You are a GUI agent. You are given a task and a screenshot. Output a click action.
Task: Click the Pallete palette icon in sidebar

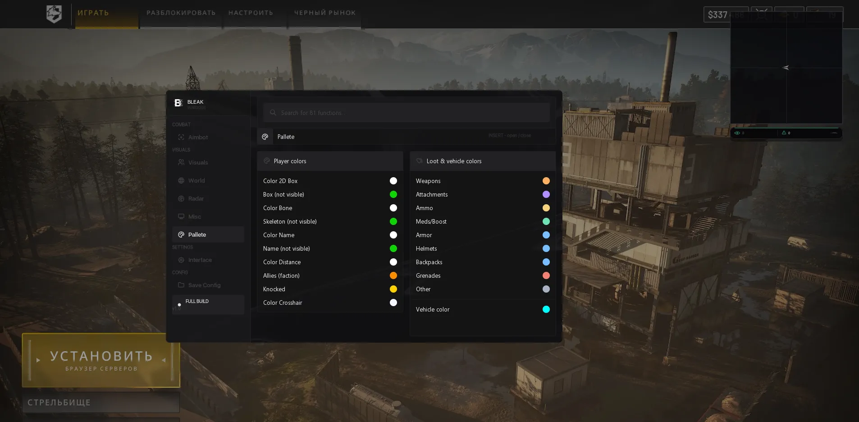click(181, 234)
